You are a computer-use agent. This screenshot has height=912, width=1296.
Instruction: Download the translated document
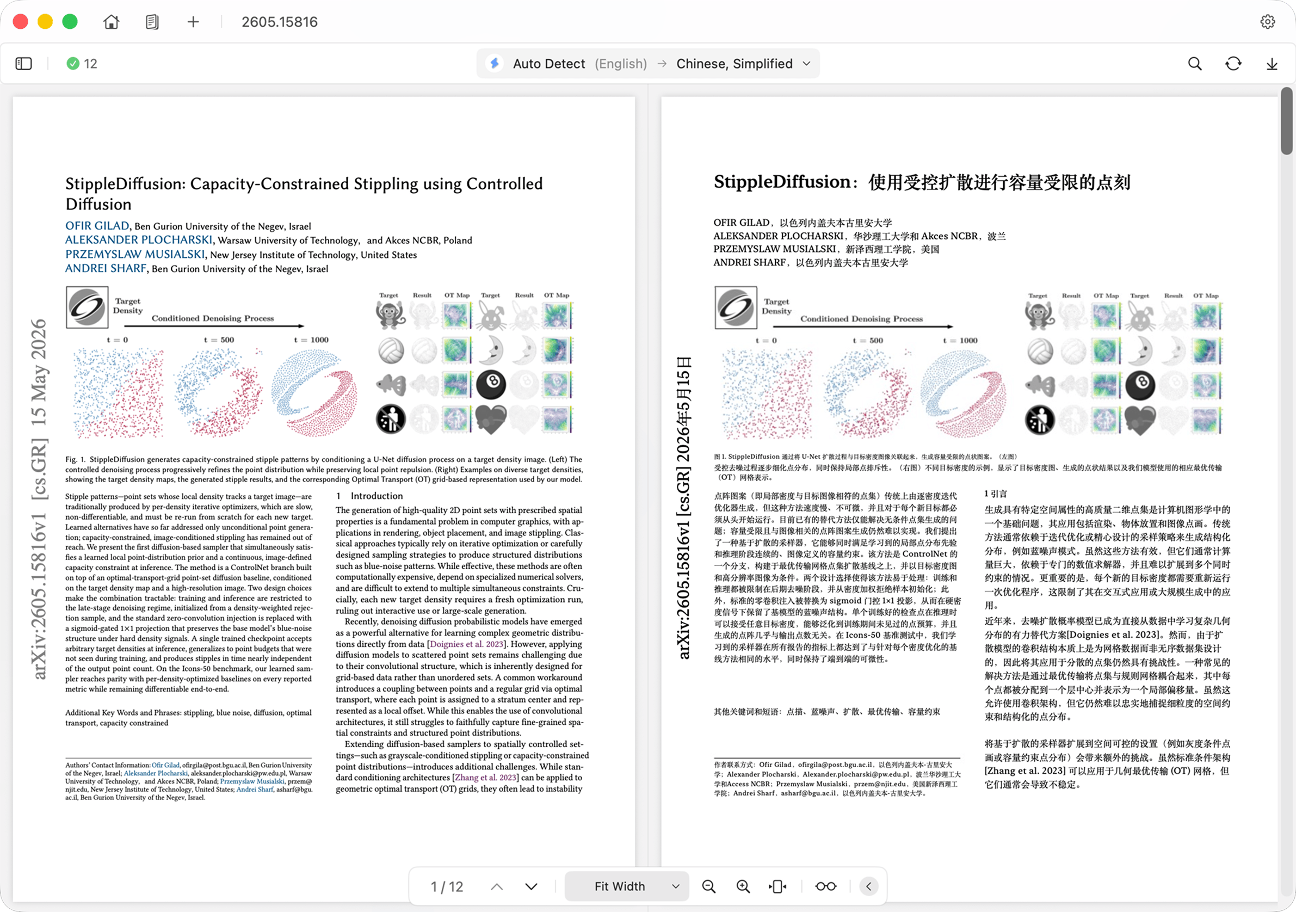[x=1271, y=64]
